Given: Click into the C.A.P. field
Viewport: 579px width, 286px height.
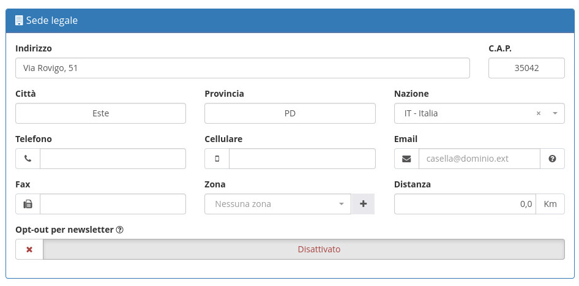Looking at the screenshot, I should 526,68.
